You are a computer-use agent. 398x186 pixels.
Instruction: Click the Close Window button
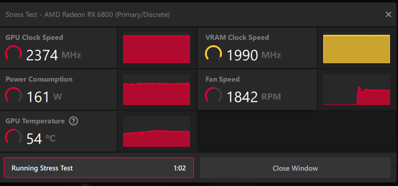coord(295,168)
